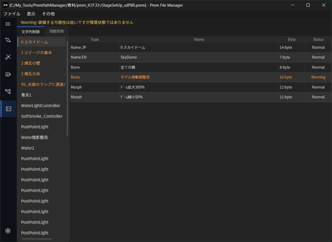332x242 pixels.
Task: Open the hamburger menu in the sidebar
Action: pos(8,24)
